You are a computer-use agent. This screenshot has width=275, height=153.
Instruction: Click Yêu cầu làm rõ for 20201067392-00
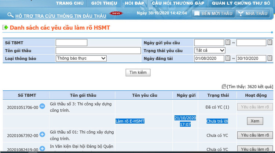255,135
